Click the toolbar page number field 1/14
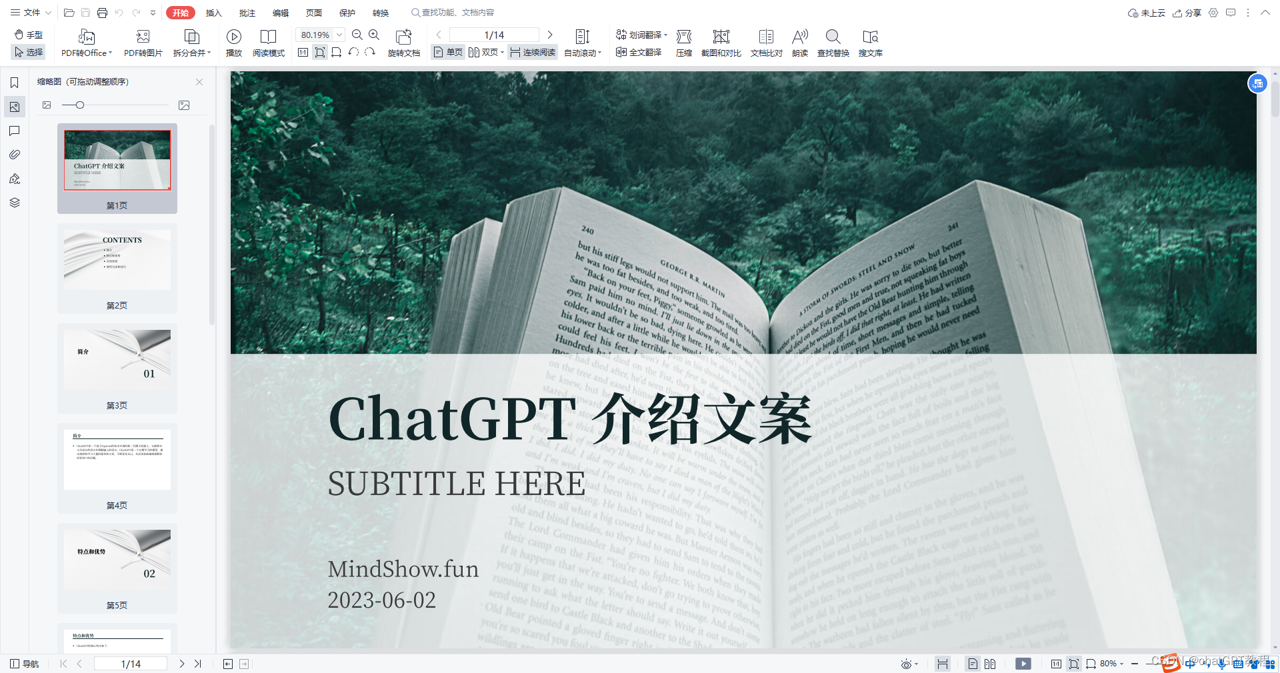Image resolution: width=1280 pixels, height=673 pixels. pyautogui.click(x=494, y=35)
